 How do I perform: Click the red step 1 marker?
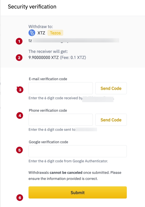[19, 41]
